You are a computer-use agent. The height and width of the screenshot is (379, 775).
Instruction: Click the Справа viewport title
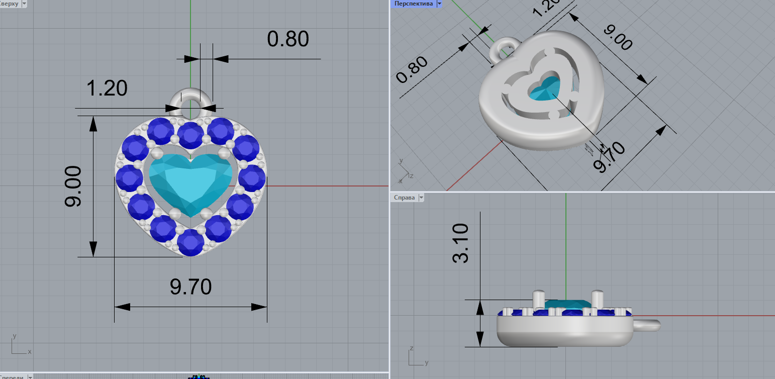tap(404, 198)
